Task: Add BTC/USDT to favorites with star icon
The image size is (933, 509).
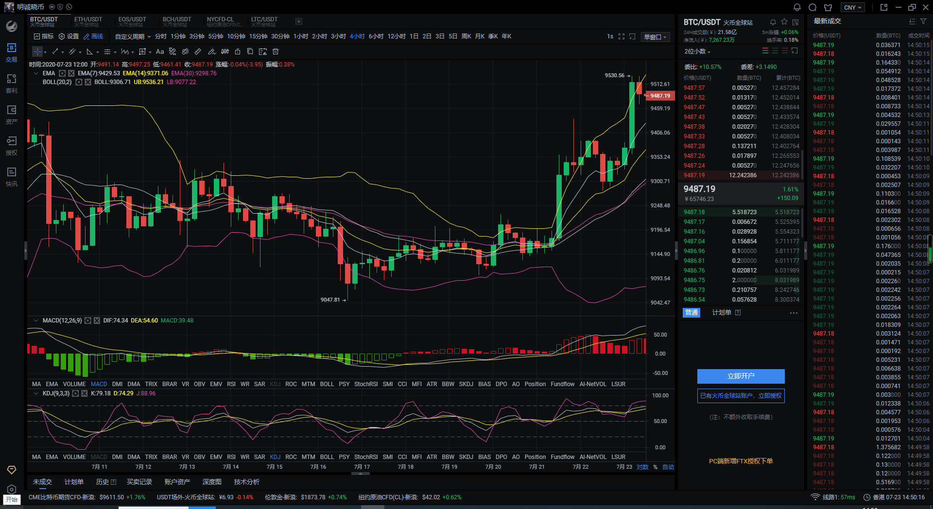Action: 784,22
